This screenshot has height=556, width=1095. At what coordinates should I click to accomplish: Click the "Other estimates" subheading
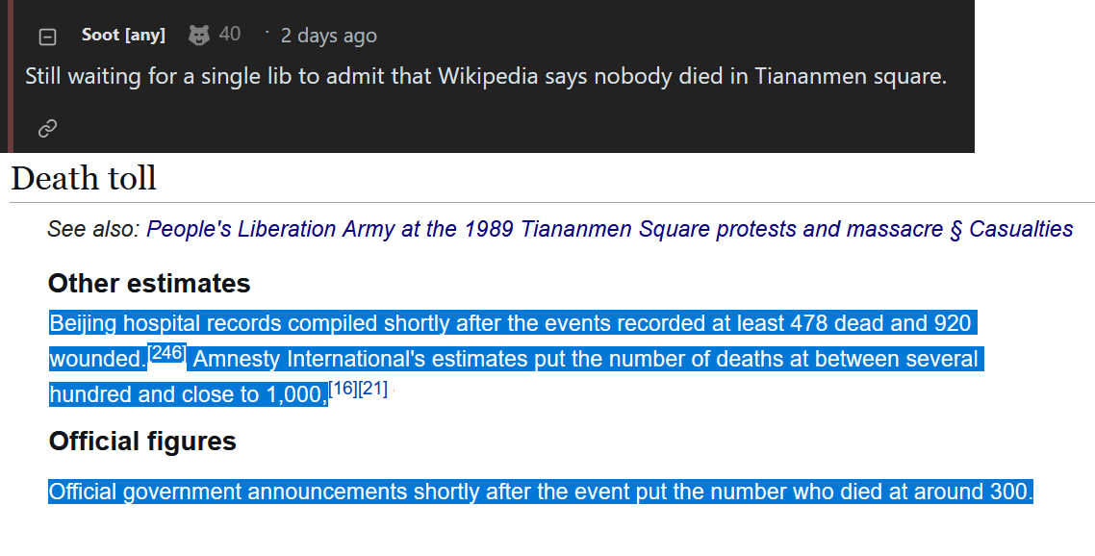pyautogui.click(x=149, y=284)
